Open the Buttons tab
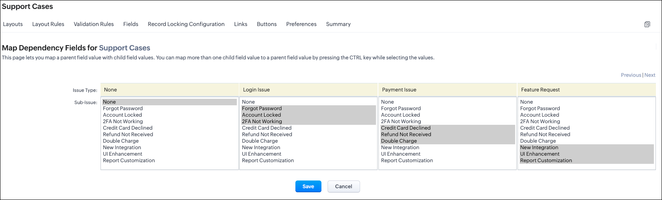Viewport: 662px width, 200px height. (x=267, y=24)
